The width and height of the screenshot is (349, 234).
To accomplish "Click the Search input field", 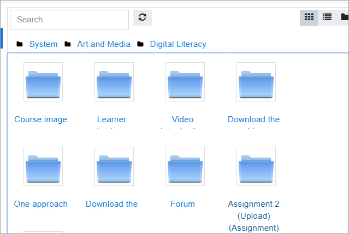I will pos(69,19).
